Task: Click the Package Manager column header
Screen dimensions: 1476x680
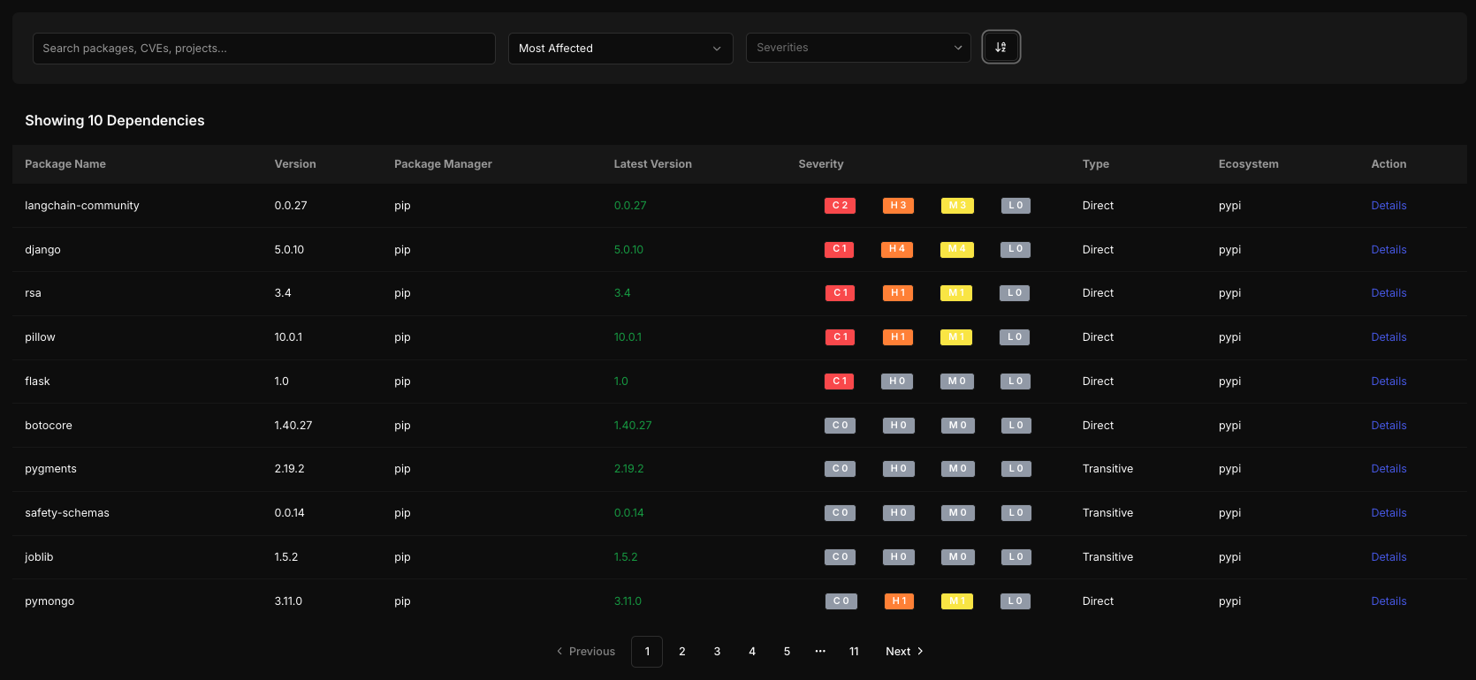Action: [443, 164]
